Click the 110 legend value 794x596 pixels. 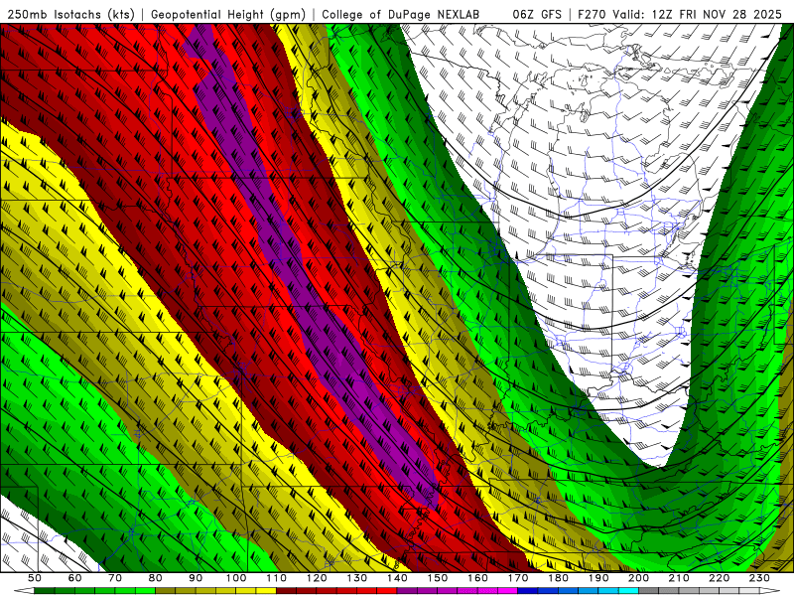[x=276, y=578]
